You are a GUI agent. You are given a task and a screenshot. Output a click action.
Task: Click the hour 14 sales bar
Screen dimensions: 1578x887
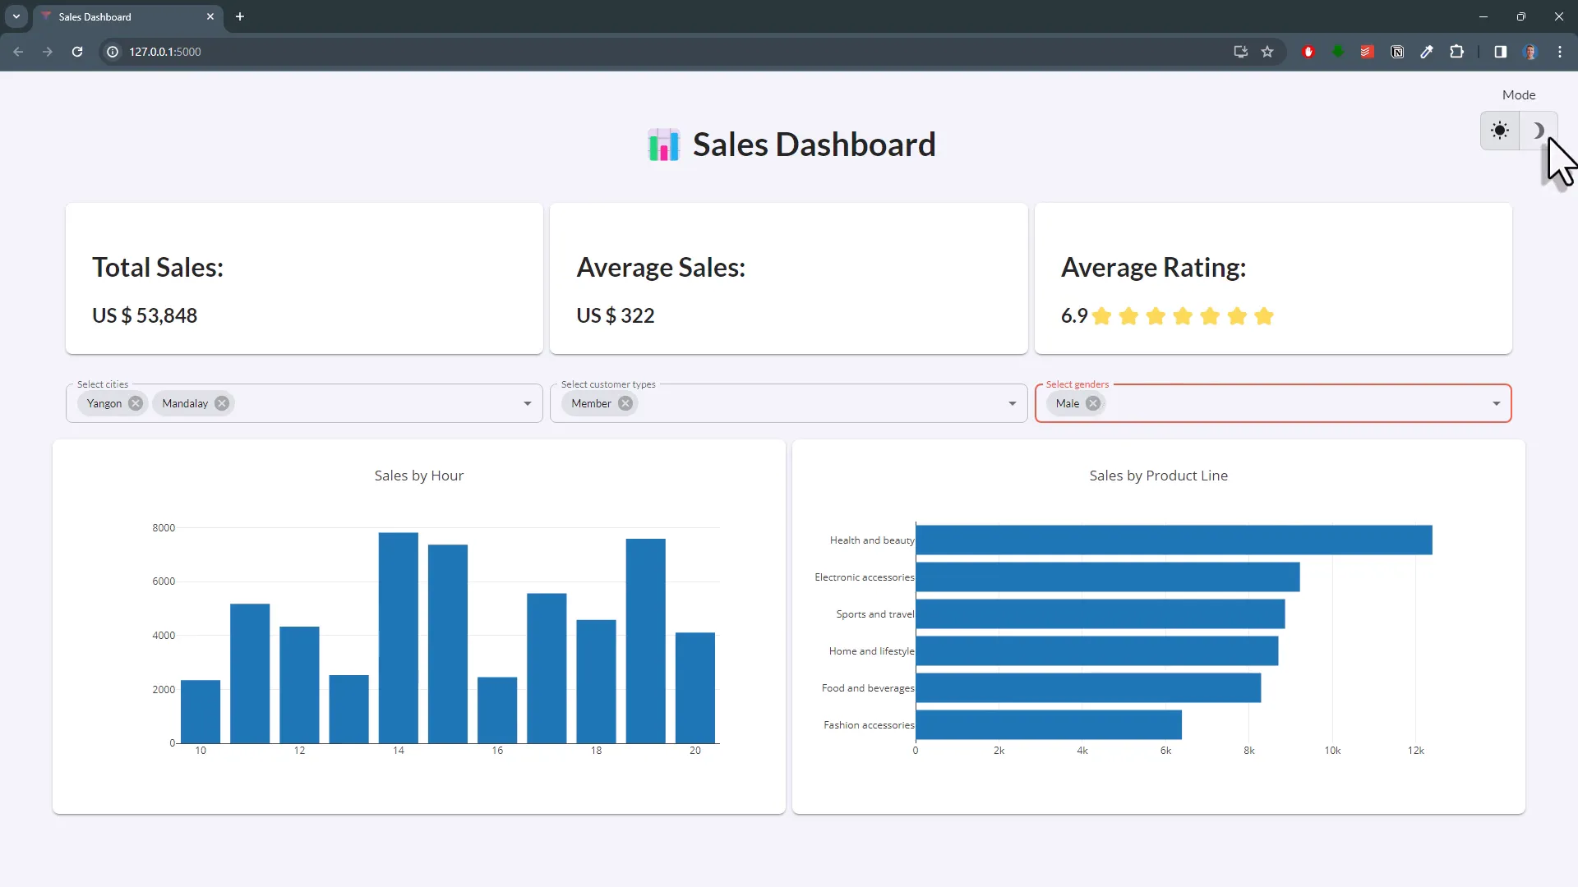399,637
